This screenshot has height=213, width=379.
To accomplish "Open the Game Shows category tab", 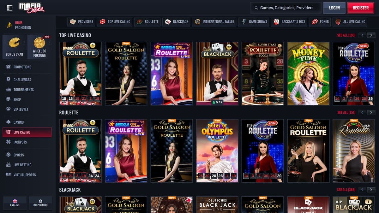I will (x=254, y=21).
